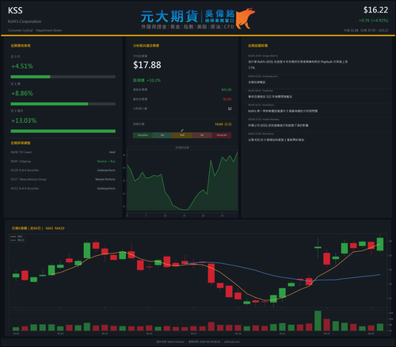Click the checkmark pointer above the rating scale
Viewport: 396px width, 347px height.
[x=182, y=130]
